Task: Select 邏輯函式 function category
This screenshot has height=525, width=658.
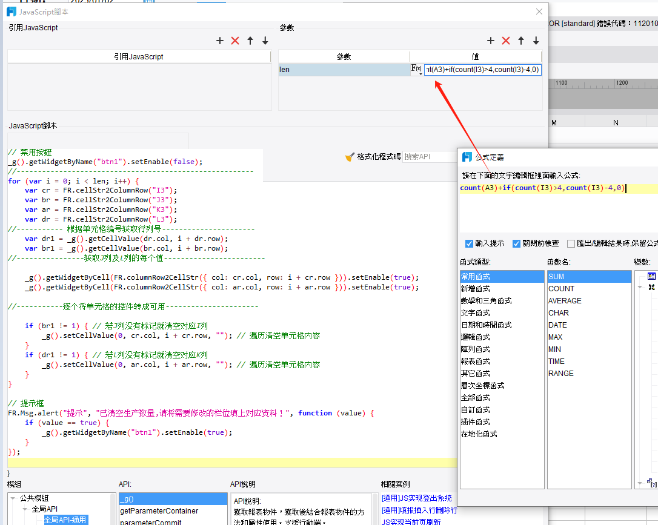Action: pos(502,337)
